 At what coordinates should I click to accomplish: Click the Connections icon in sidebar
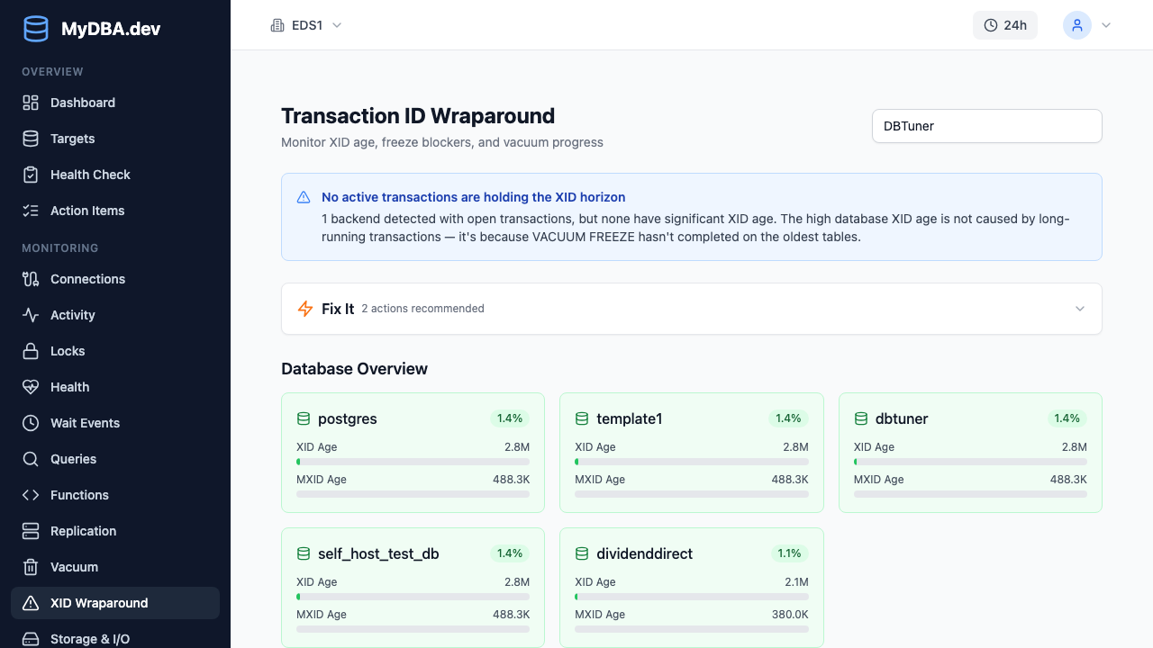pyautogui.click(x=31, y=279)
